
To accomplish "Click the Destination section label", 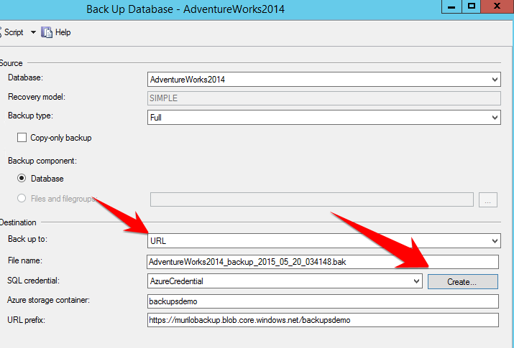I will [18, 222].
